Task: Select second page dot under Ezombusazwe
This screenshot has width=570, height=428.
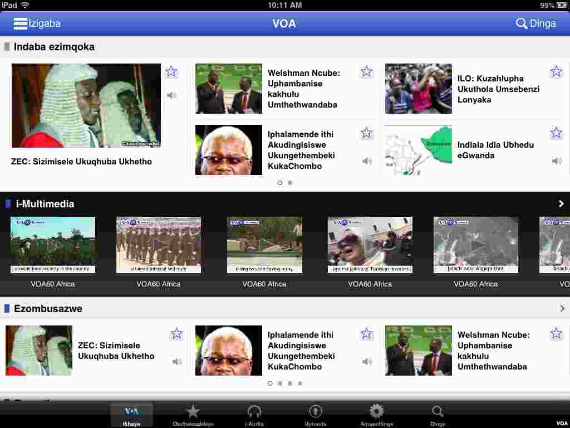Action: click(x=280, y=383)
